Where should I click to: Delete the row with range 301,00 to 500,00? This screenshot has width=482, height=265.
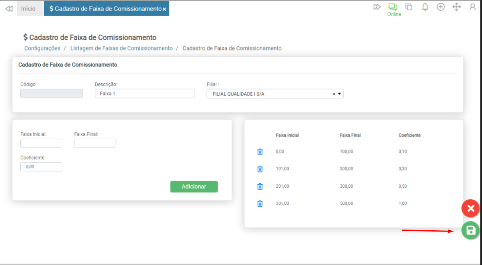coord(260,204)
